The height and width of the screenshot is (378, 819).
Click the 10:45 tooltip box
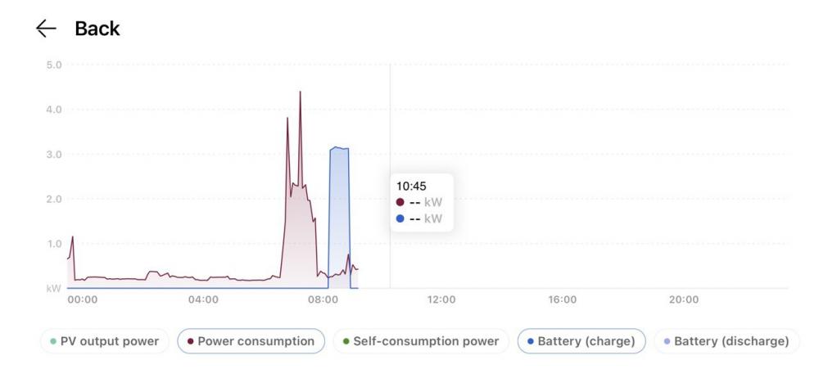point(422,203)
